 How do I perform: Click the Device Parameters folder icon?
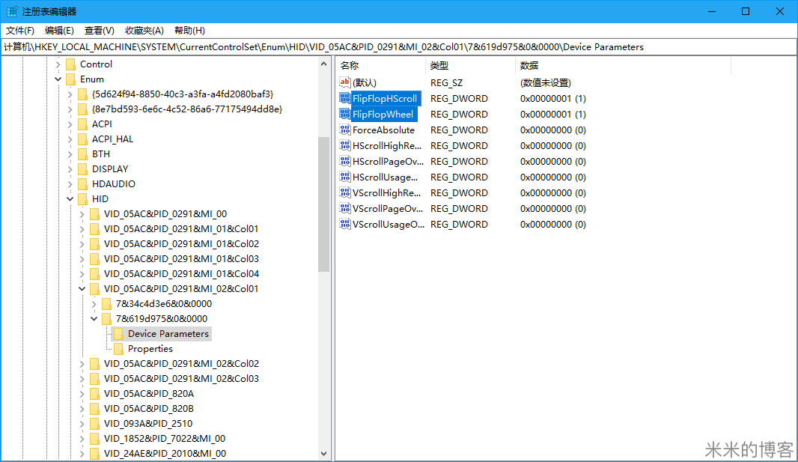click(x=118, y=334)
